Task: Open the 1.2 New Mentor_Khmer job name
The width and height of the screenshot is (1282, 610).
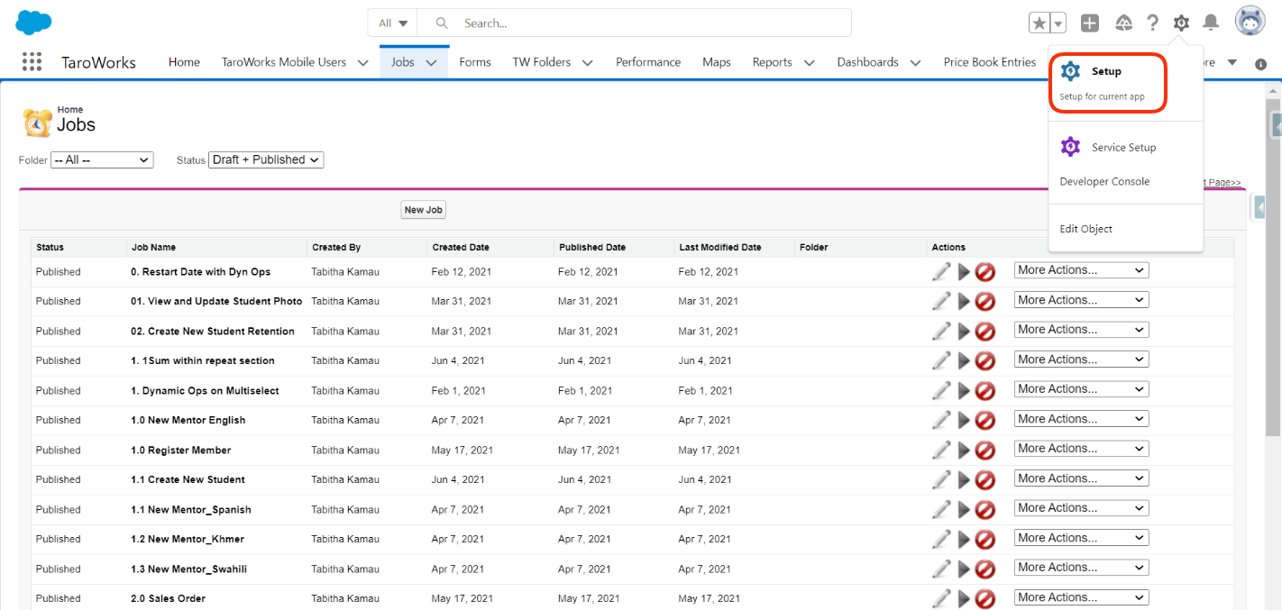Action: tap(188, 539)
